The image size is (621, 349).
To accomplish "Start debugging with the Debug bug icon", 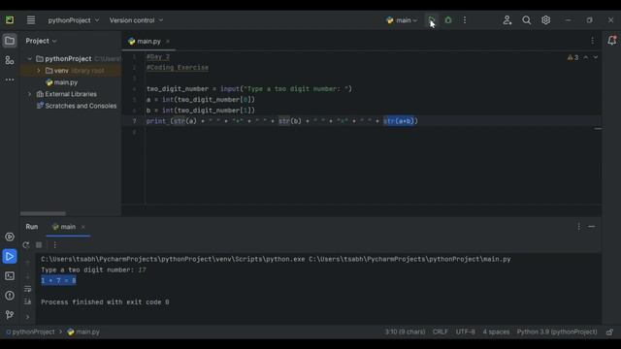I will point(448,20).
